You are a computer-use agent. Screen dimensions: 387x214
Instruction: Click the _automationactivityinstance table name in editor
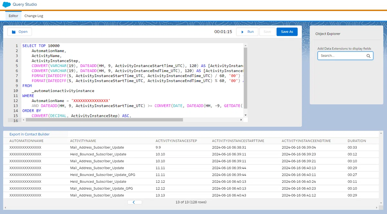point(63,91)
